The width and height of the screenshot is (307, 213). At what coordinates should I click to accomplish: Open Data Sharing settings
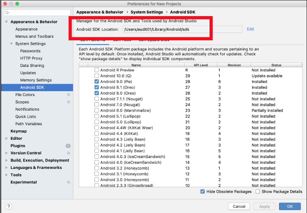32,65
